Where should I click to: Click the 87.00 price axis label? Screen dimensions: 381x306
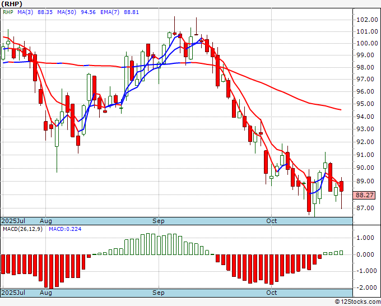click(x=365, y=208)
